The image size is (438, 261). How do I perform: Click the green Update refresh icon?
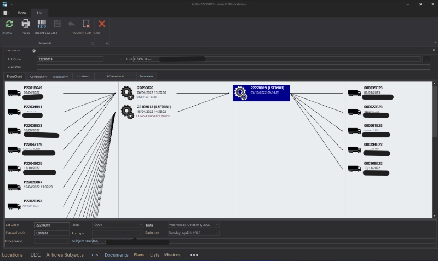[x=9, y=24]
